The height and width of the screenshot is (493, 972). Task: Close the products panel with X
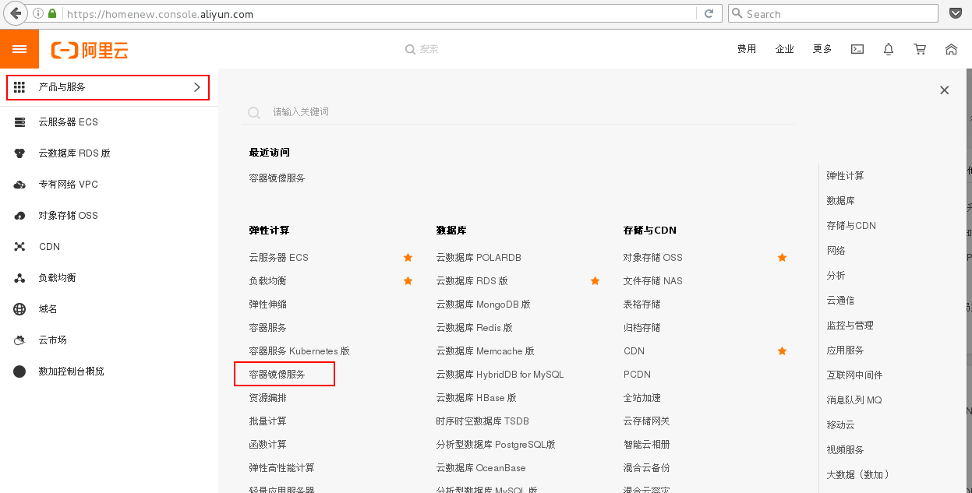945,90
